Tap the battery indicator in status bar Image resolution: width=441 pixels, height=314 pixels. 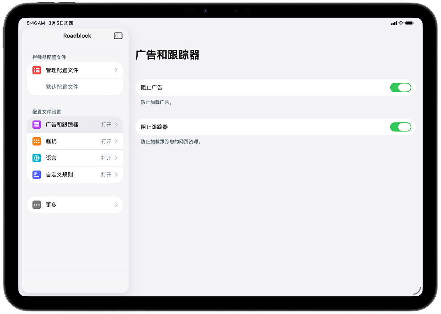(409, 23)
